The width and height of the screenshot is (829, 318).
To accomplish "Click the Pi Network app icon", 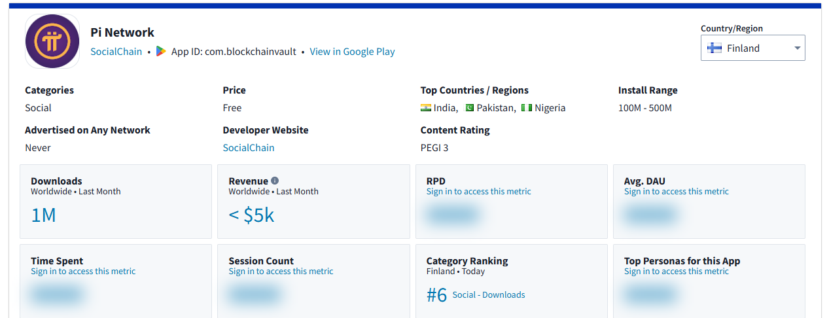I will 52,41.
